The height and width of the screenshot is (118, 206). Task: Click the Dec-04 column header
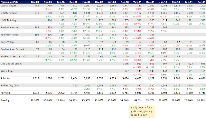pos(35,2)
